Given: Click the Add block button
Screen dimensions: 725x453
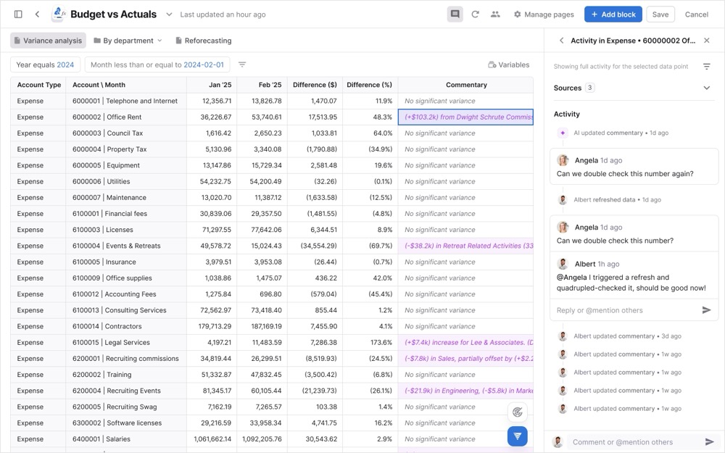Looking at the screenshot, I should [x=613, y=14].
